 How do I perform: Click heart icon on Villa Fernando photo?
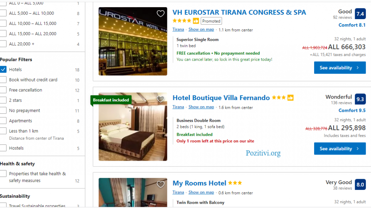pos(161,99)
